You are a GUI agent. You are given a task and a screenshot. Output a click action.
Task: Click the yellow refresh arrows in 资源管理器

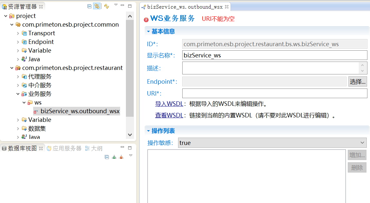coord(107,6)
